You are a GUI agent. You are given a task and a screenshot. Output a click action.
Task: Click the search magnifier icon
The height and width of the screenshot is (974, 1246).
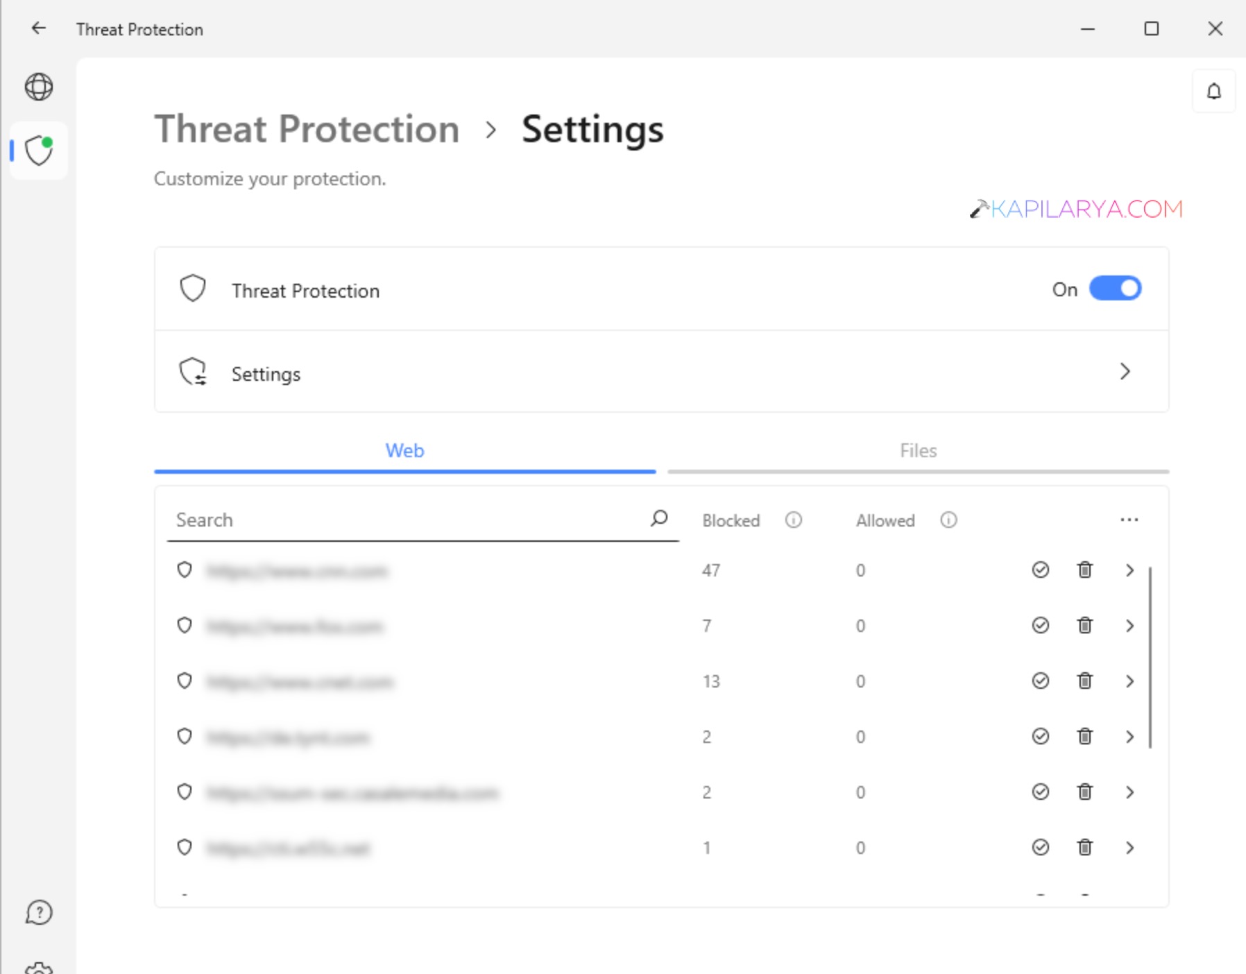click(659, 518)
